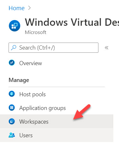
Task: Click the Windows Virtual Desktop page title
Action: (x=72, y=22)
